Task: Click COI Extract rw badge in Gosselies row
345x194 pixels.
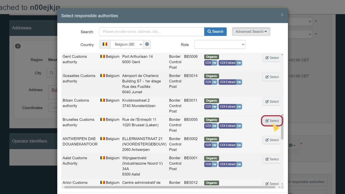Action: tap(230, 82)
